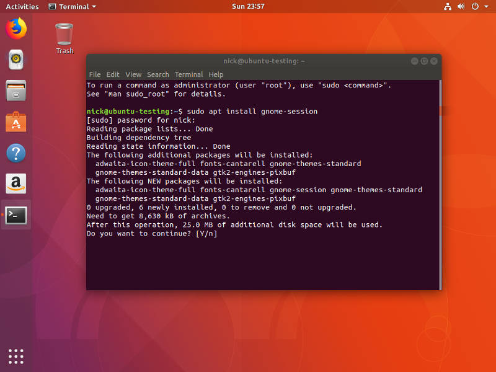Image resolution: width=496 pixels, height=372 pixels.
Task: Click the terminal window scrollbar
Action: pos(441,112)
